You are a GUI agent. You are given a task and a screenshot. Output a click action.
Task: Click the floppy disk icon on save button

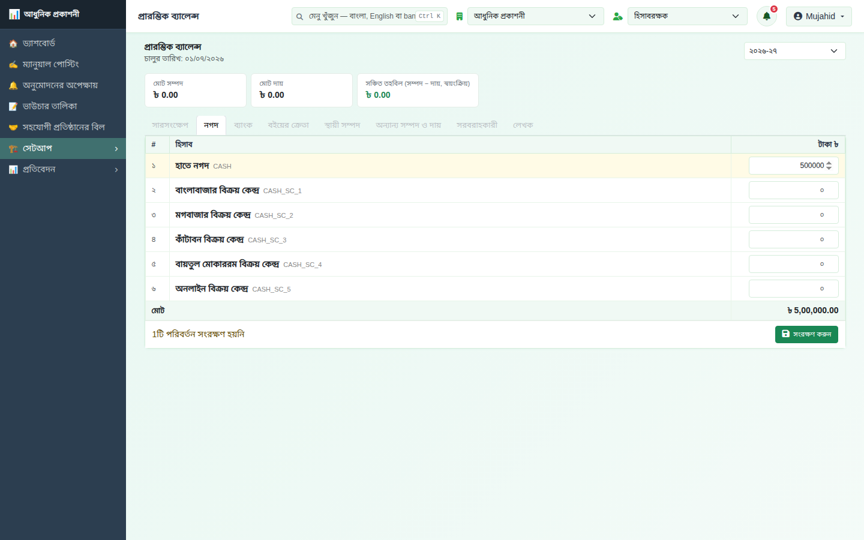[786, 334]
